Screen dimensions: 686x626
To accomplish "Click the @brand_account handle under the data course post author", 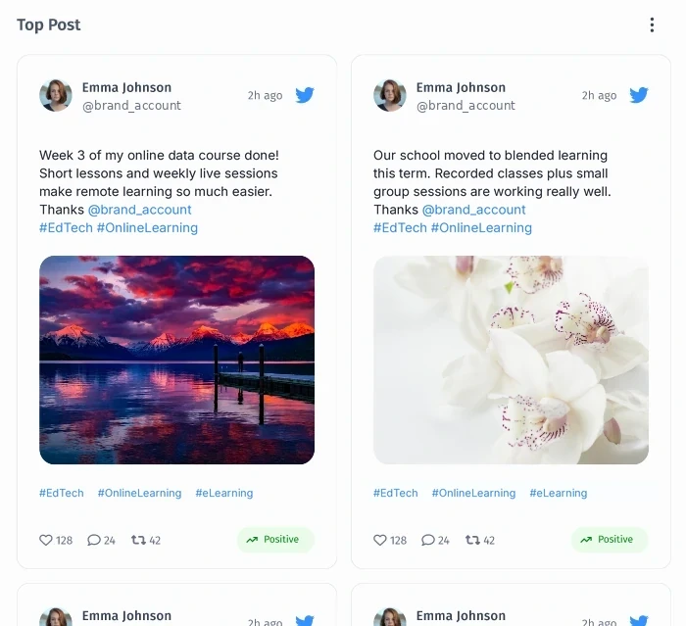I will point(131,106).
